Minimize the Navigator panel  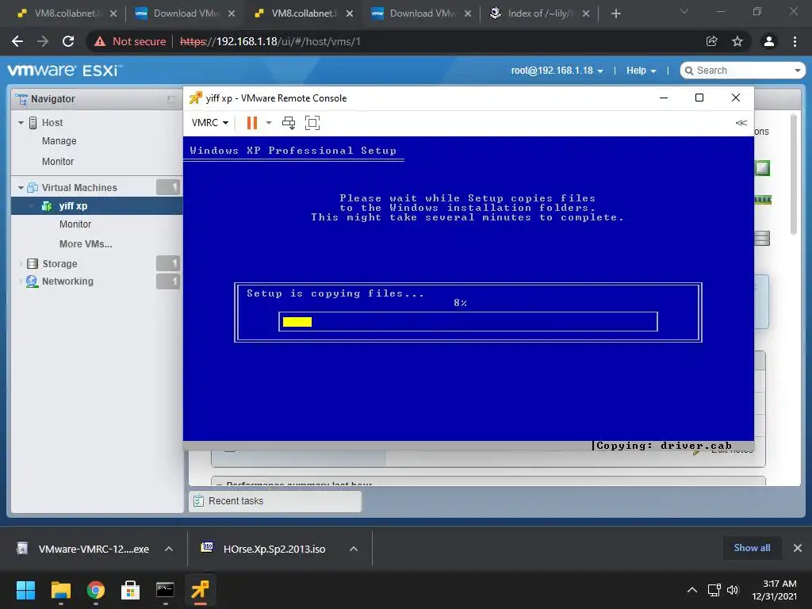click(171, 99)
